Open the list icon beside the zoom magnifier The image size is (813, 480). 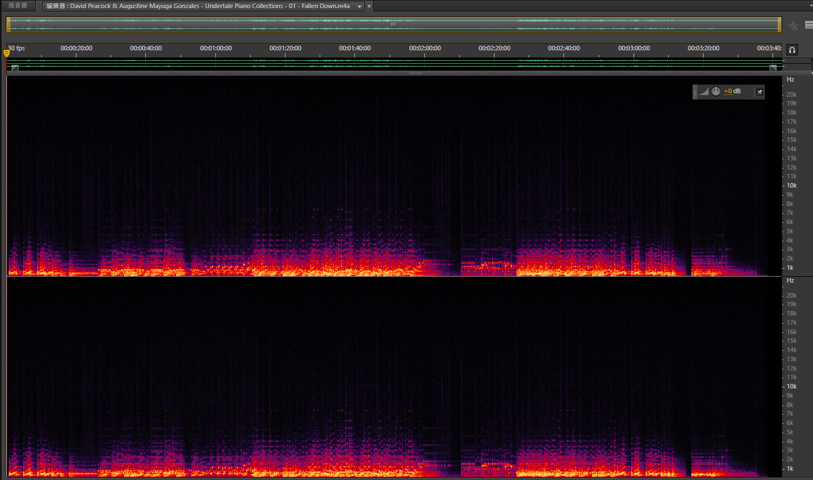(809, 25)
